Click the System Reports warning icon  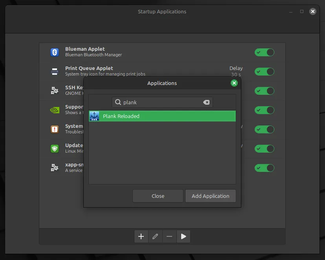[55, 129]
